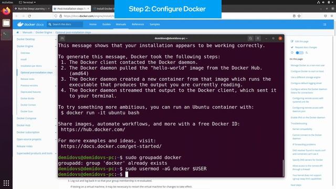The image size is (336, 189).
Task: Click the terminal window scrollbar
Action: 283,168
